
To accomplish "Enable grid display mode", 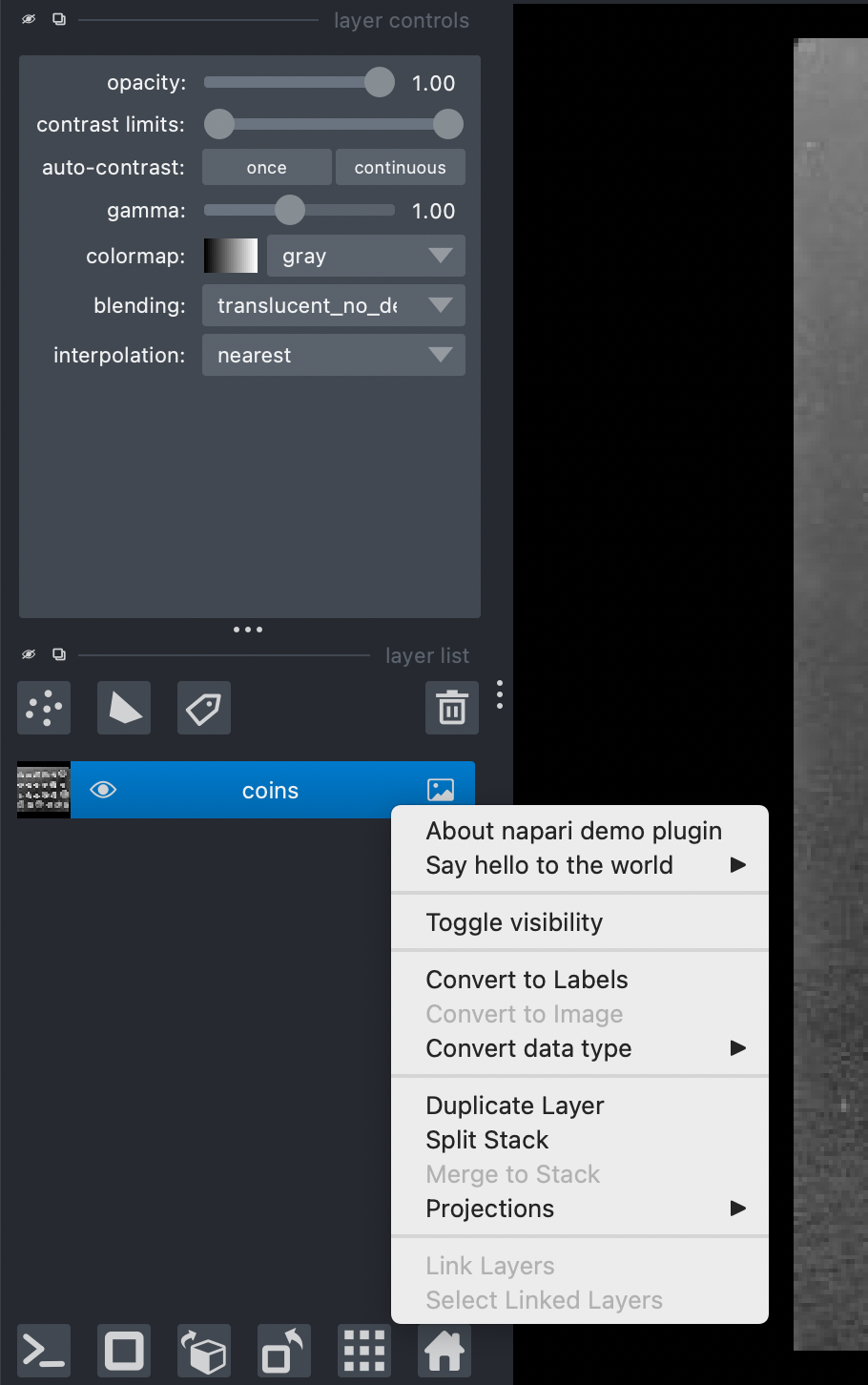I will (363, 1351).
